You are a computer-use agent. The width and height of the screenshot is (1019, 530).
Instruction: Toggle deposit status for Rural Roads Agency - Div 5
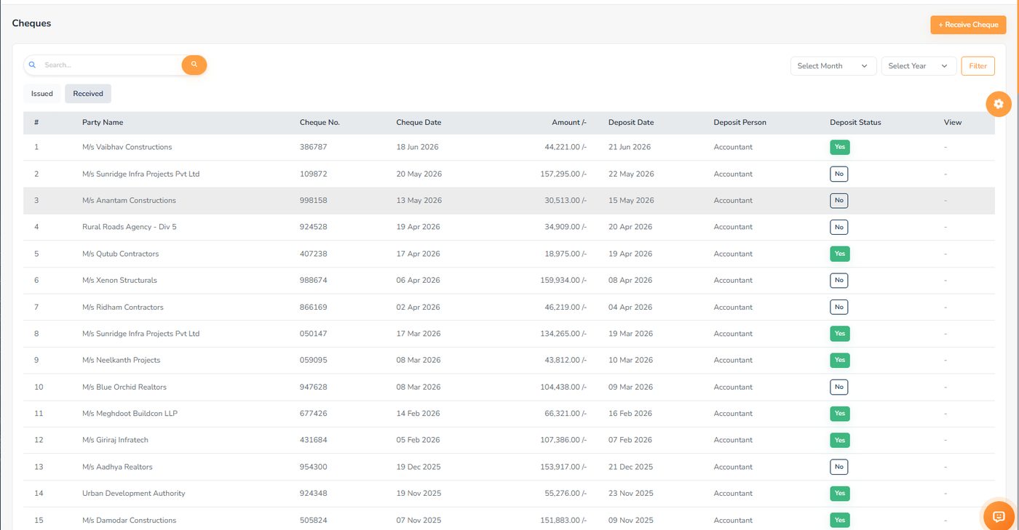click(x=839, y=227)
